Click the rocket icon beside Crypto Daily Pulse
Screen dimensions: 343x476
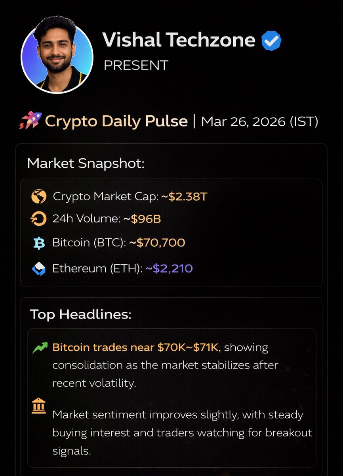pyautogui.click(x=30, y=120)
